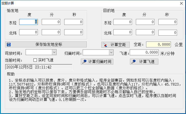Focus 始发地 北纬 秒 input field
Screen dimensions: 186x114
click(73, 32)
